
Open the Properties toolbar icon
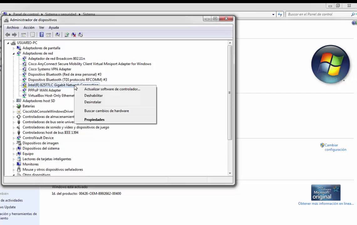[x=33, y=35]
